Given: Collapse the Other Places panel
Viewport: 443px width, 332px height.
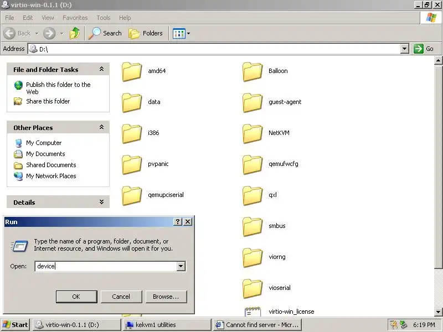Looking at the screenshot, I should click(101, 127).
